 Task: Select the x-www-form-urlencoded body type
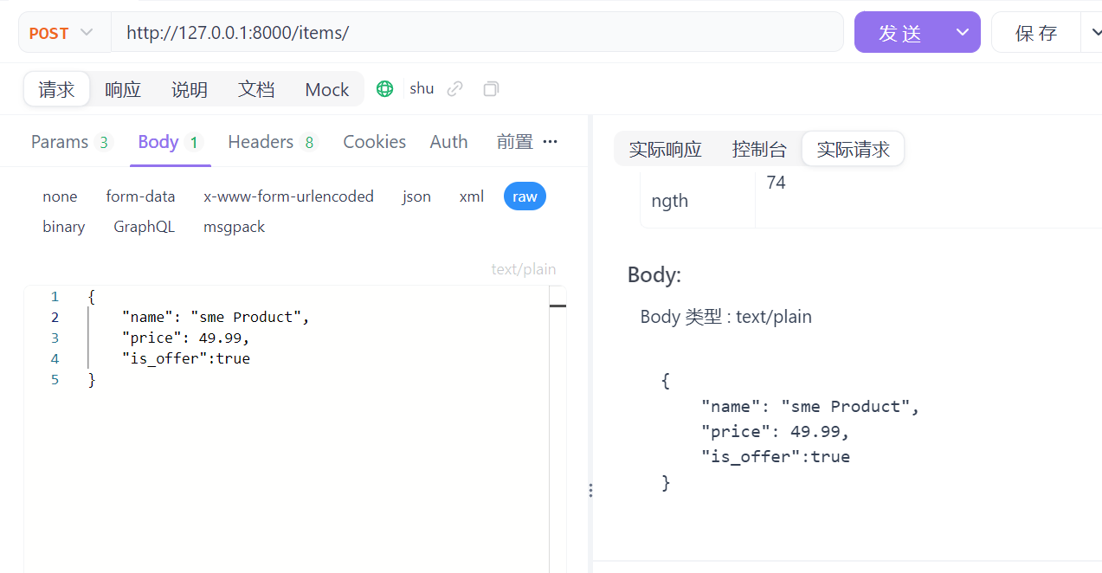pos(288,196)
